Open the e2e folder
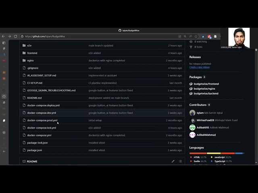This screenshot has height=193, width=258. [x=29, y=45]
